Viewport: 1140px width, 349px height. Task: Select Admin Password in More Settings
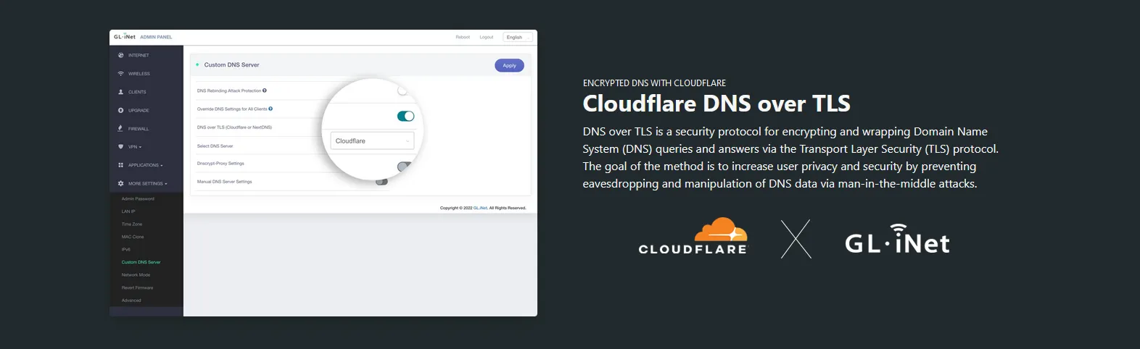138,198
